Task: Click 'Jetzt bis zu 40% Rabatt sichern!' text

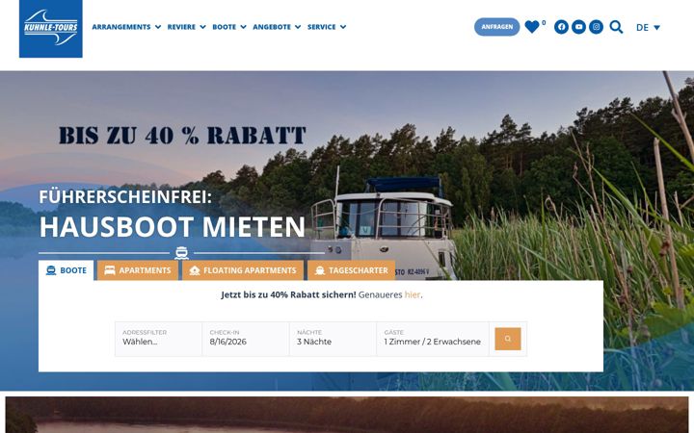Action: [288, 294]
